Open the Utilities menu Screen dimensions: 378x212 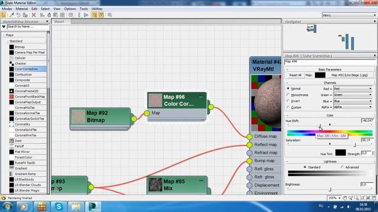click(x=97, y=9)
